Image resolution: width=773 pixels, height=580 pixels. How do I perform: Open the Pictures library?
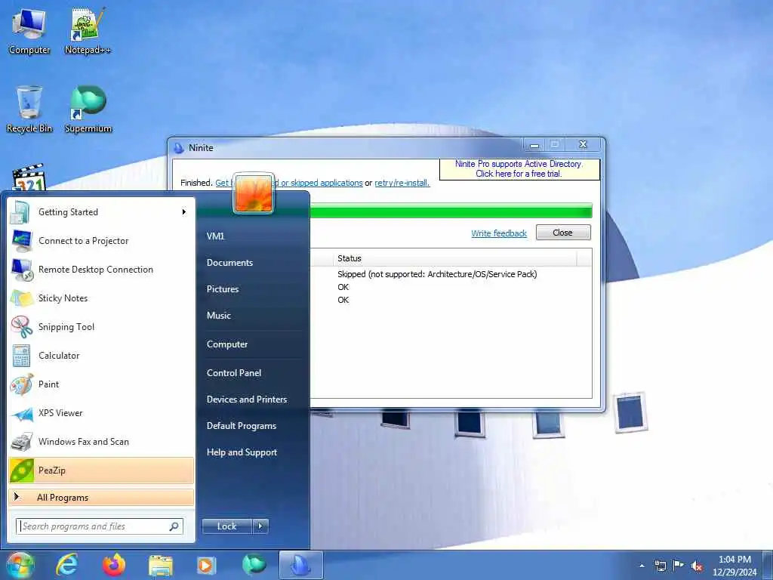[x=223, y=289]
